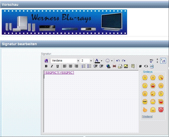Image resolution: width=169 pixels, height=137 pixels.
Task: Undo the last edit
Action: [118, 61]
